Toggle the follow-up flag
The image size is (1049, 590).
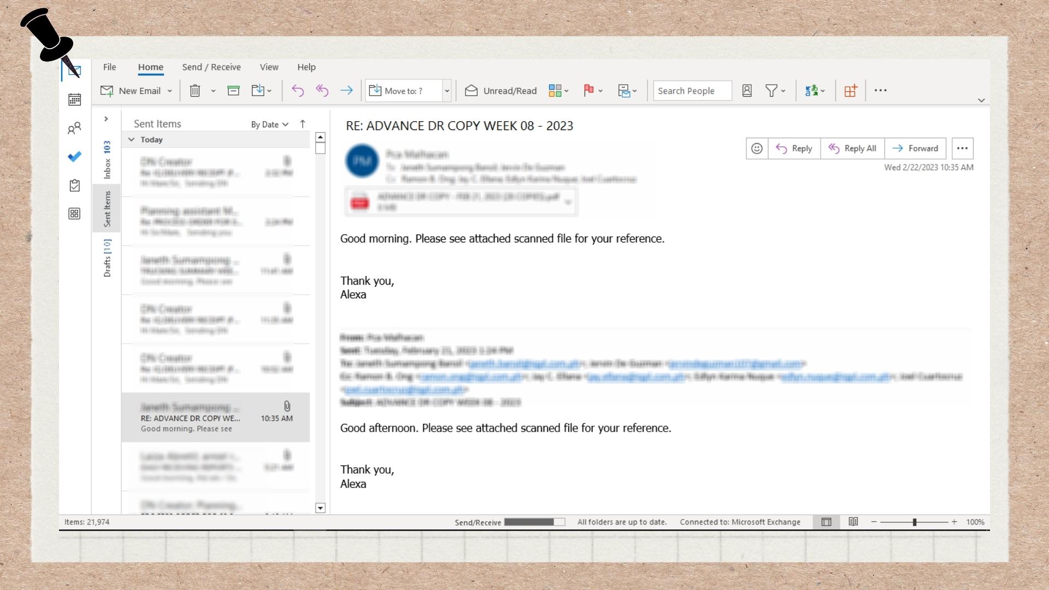[588, 91]
